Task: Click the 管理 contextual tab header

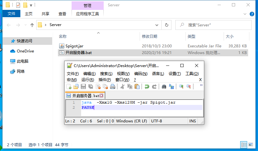Action: click(87, 5)
